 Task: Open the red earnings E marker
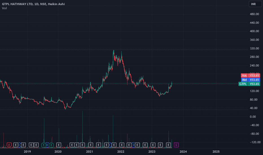(9, 145)
